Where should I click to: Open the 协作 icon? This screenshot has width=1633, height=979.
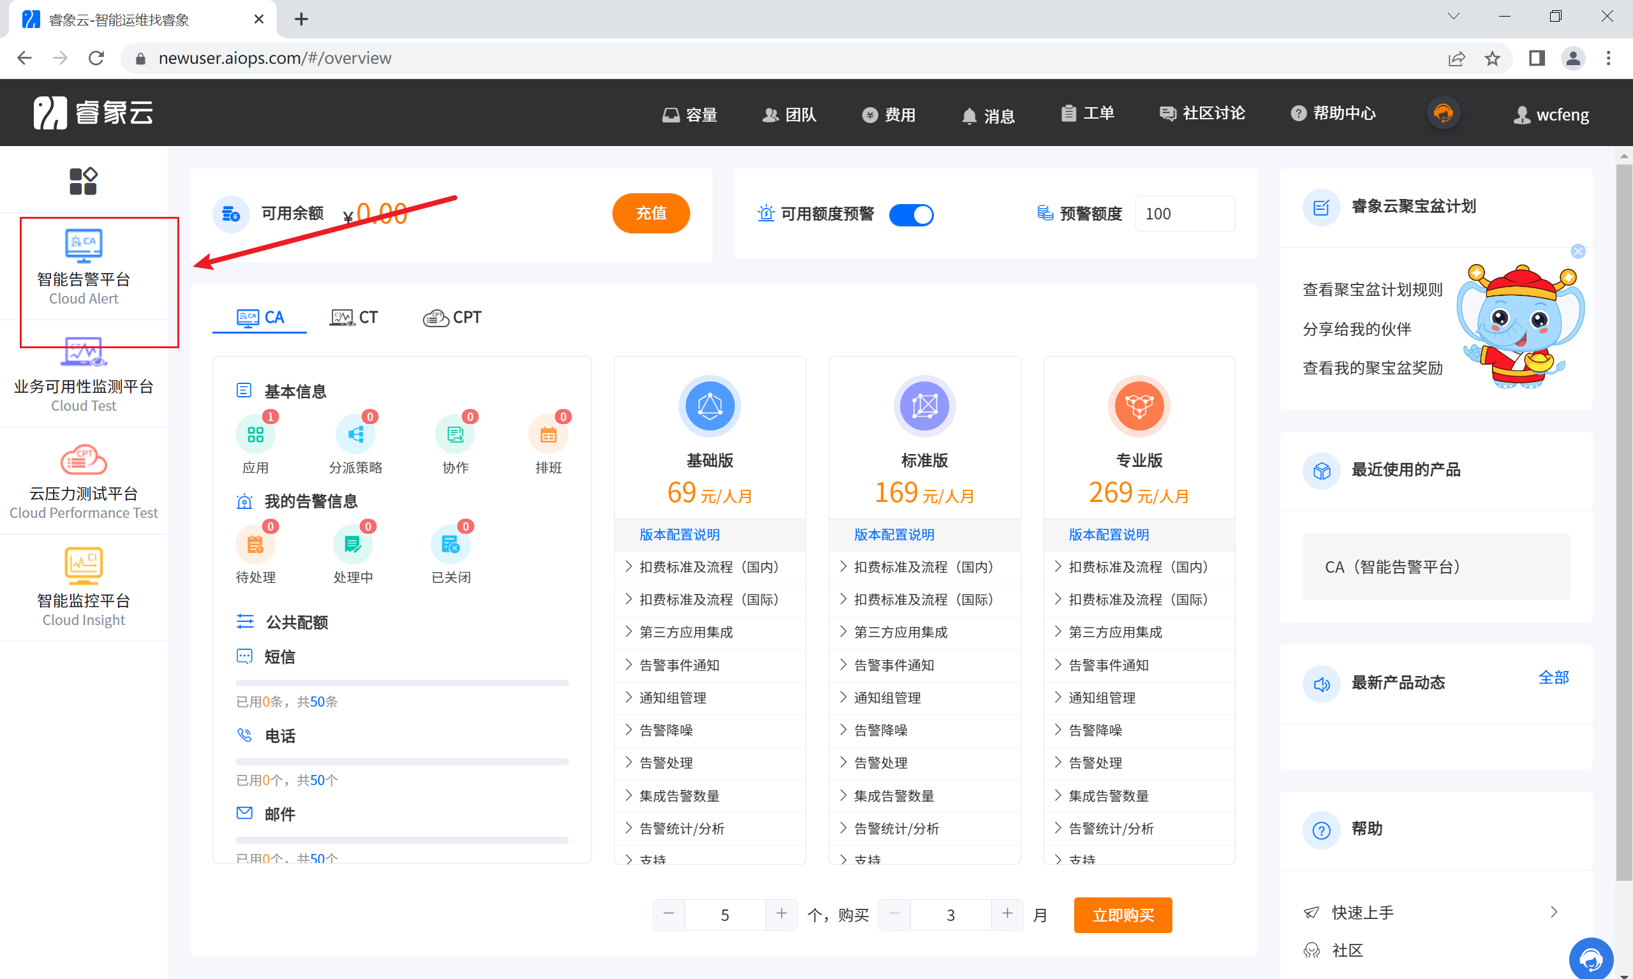[x=455, y=435]
